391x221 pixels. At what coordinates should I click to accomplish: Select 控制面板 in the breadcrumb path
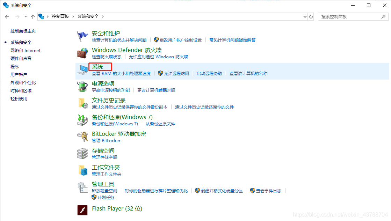tap(60, 16)
